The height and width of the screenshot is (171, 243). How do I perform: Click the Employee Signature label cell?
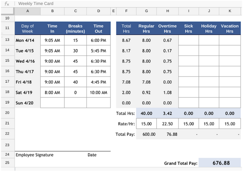coord(35,155)
